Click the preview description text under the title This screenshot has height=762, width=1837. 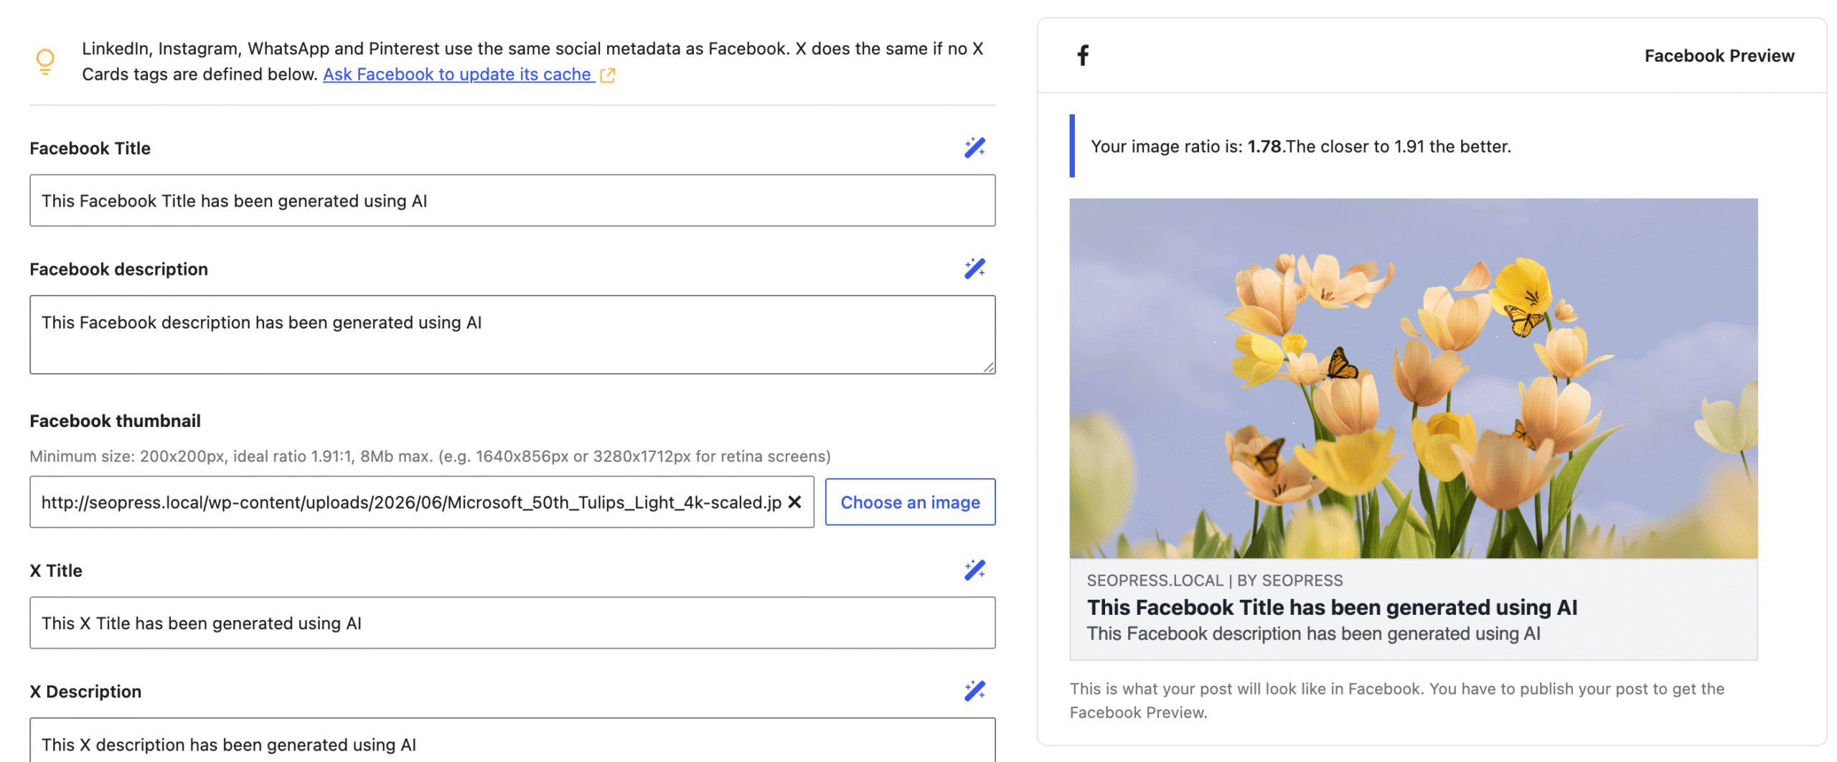(x=1313, y=634)
